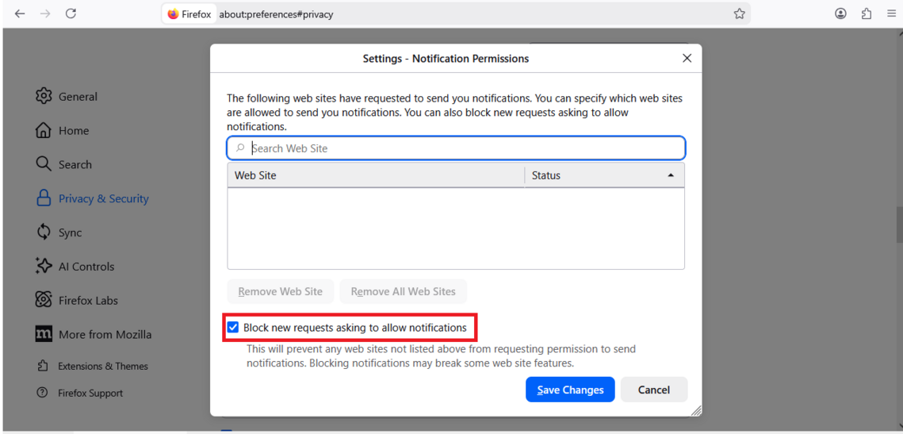
Task: Open the Firefox account profile icon
Action: 840,13
